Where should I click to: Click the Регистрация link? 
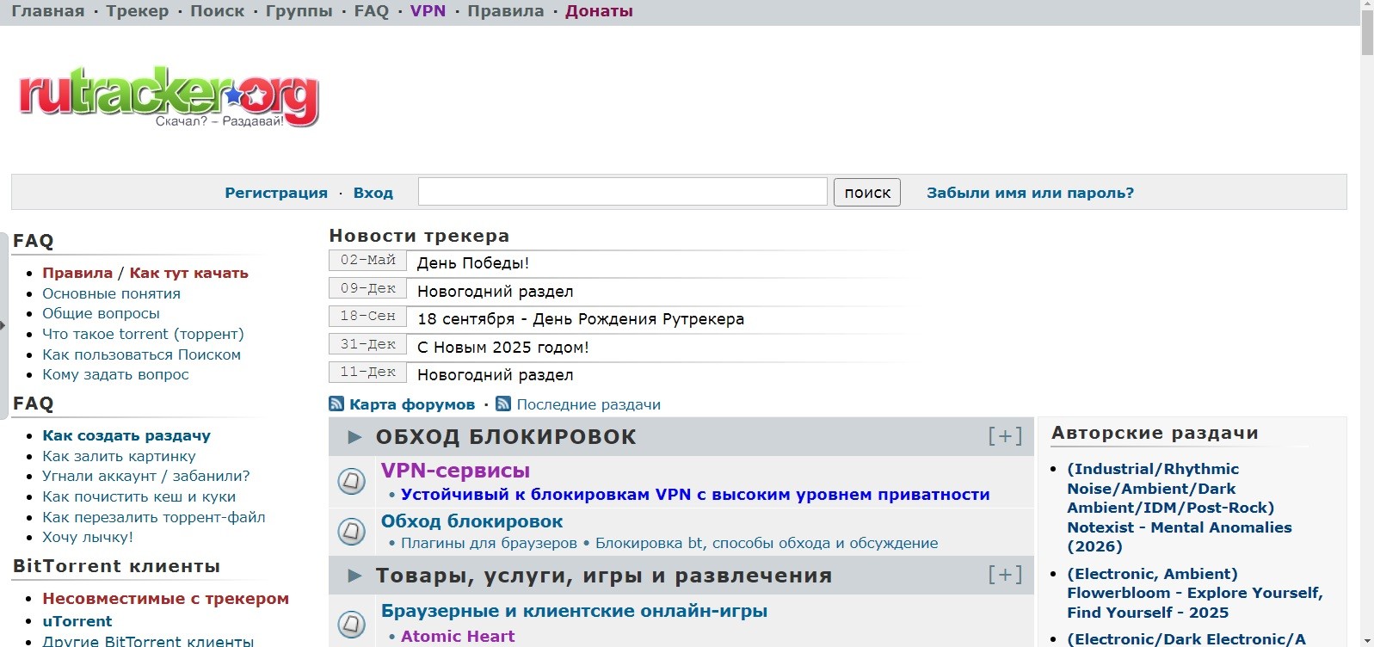pyautogui.click(x=276, y=193)
